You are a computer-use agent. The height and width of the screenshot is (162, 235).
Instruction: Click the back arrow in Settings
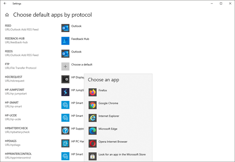[5, 3]
